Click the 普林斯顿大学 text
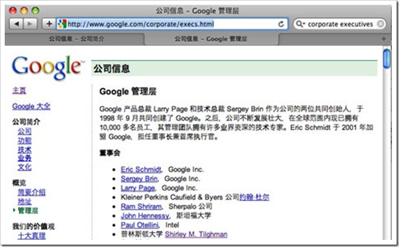The image size is (399, 247). coord(141,234)
